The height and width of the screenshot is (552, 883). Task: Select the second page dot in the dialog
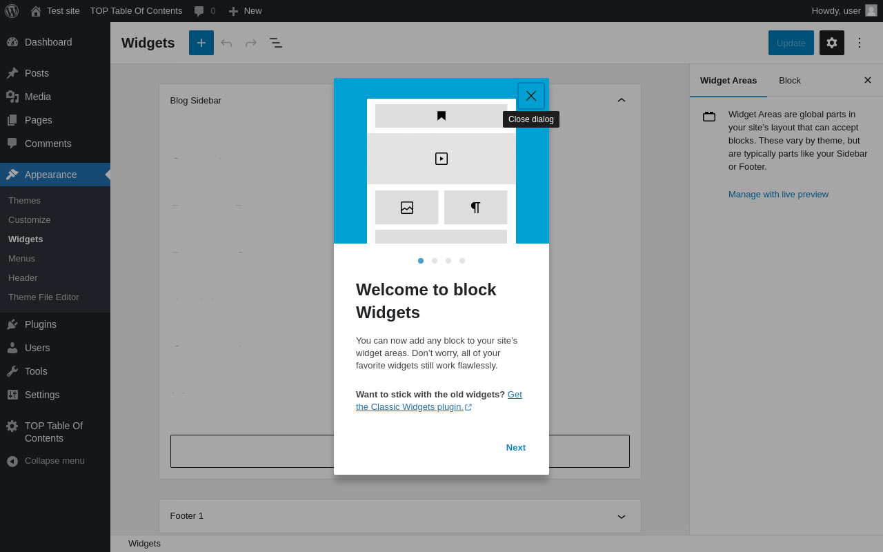click(x=435, y=261)
